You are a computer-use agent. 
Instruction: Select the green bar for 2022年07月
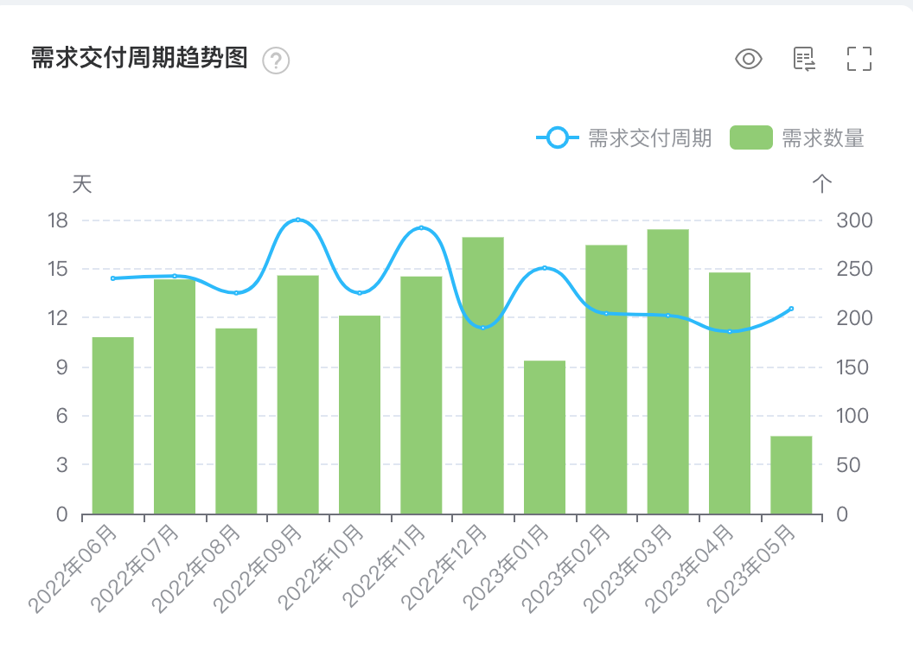175,397
